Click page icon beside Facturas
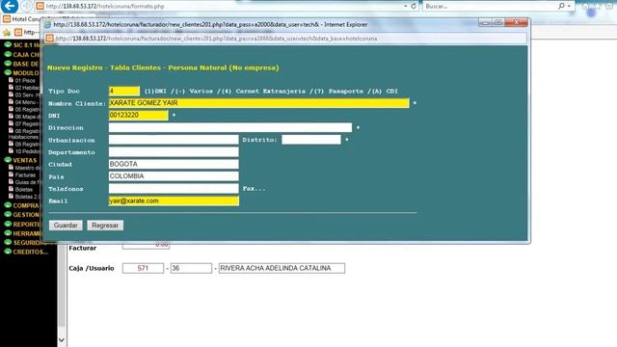617x347 pixels. 11,174
